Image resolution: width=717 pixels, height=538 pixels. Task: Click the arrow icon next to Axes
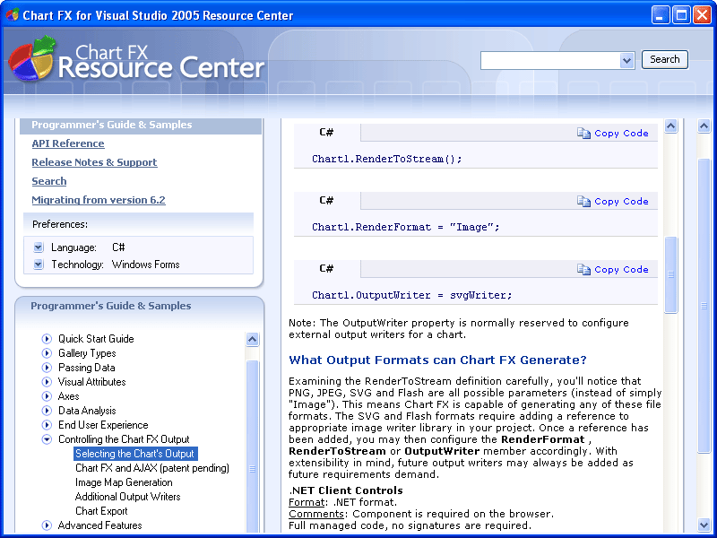tap(47, 396)
